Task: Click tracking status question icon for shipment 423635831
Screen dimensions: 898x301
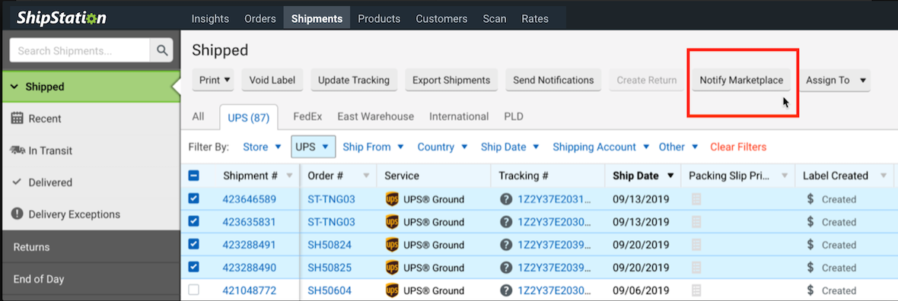Action: pos(506,222)
